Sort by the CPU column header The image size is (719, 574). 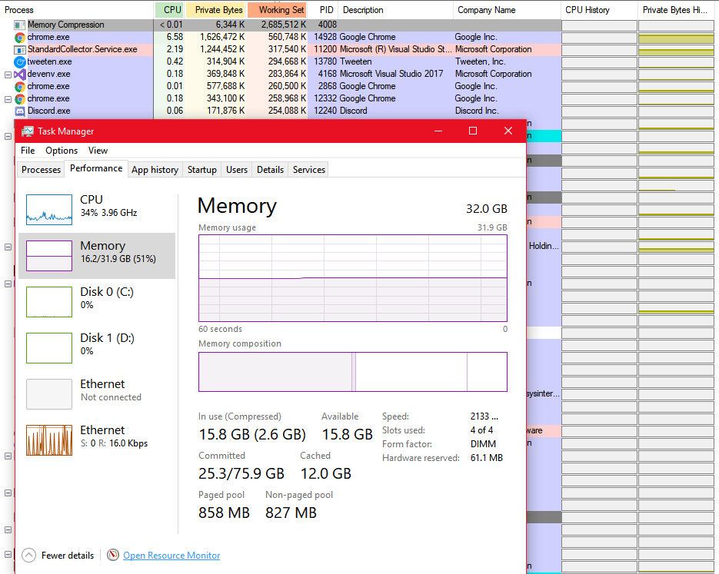point(169,10)
